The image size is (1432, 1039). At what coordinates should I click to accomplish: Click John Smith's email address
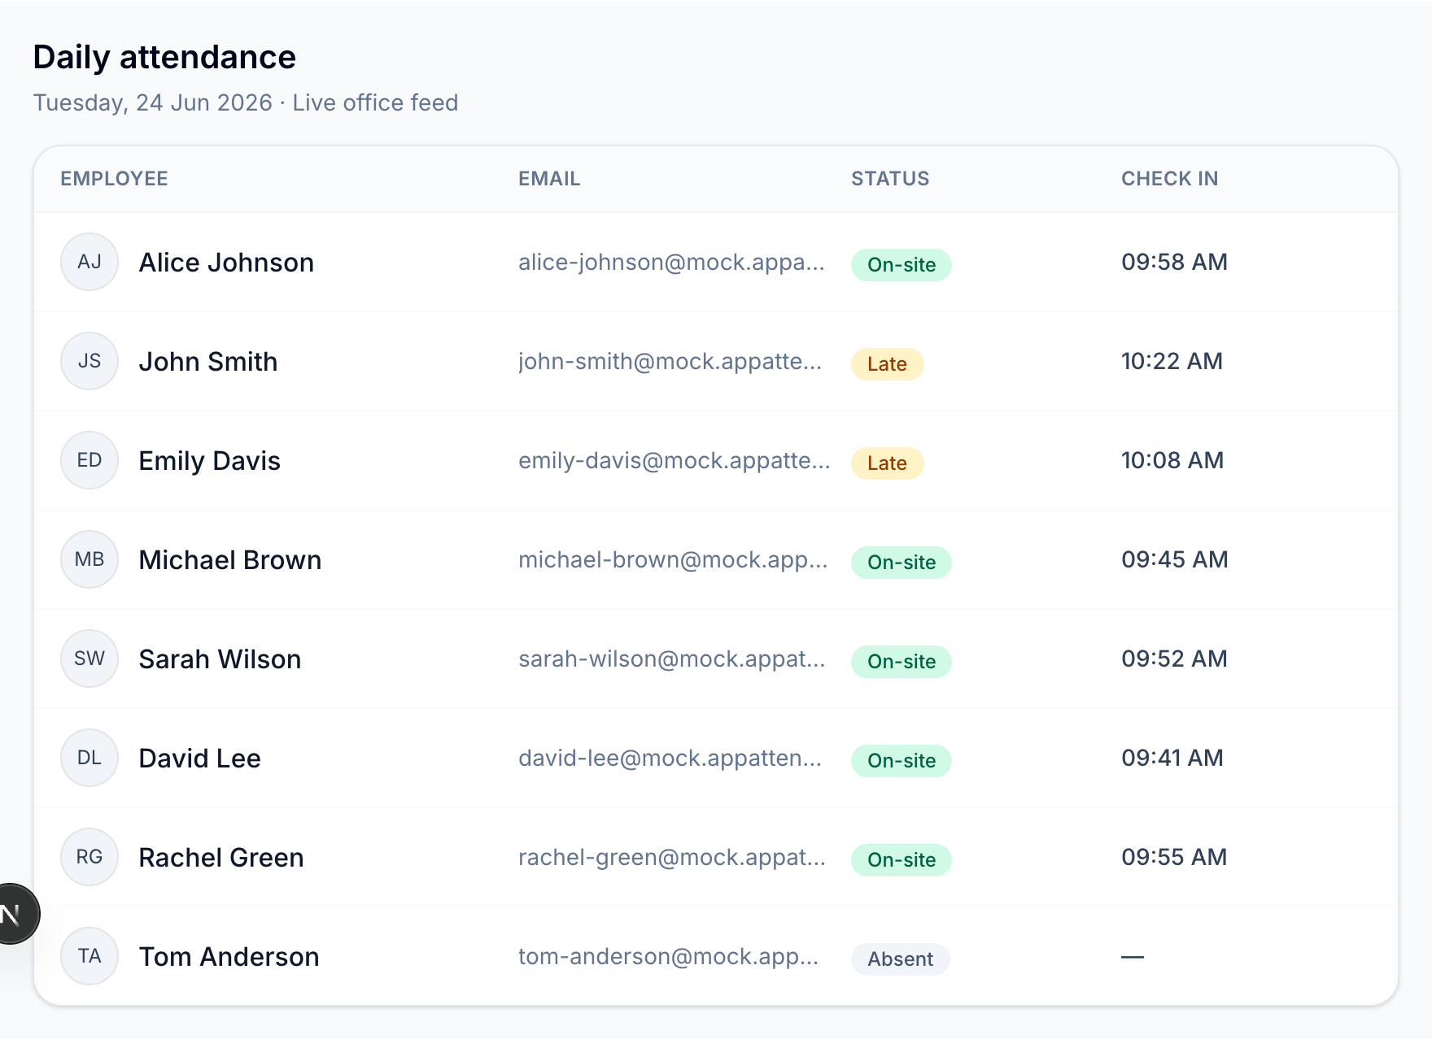coord(670,362)
